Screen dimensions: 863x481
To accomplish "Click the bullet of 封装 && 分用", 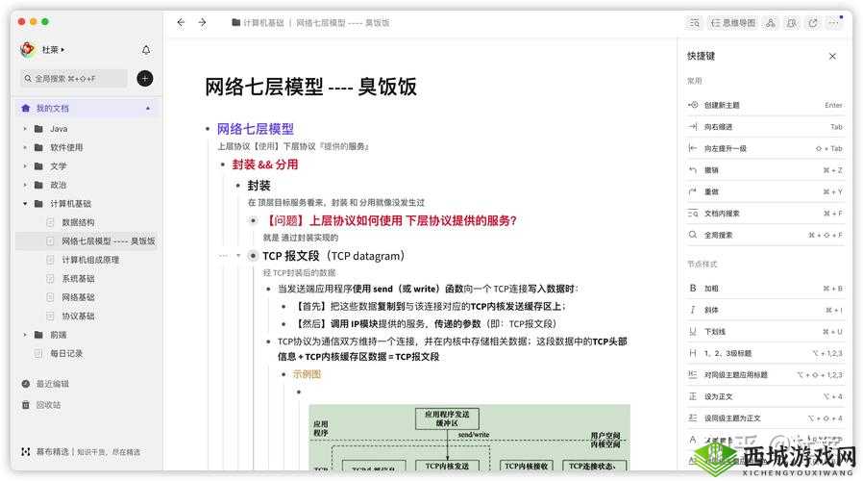I will click(222, 165).
